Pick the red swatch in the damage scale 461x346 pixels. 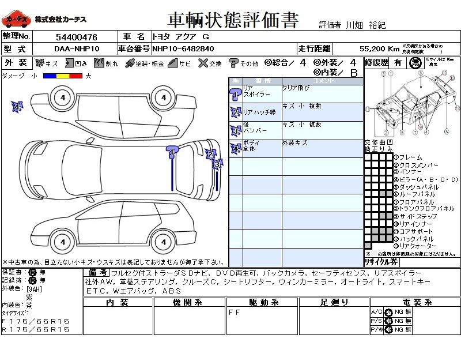tap(75, 76)
